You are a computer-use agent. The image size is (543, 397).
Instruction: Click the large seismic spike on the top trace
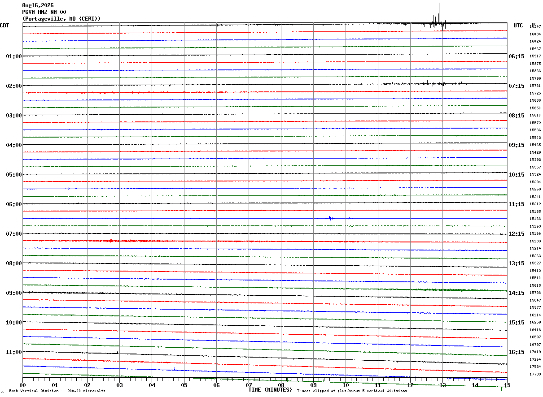pyautogui.click(x=438, y=17)
